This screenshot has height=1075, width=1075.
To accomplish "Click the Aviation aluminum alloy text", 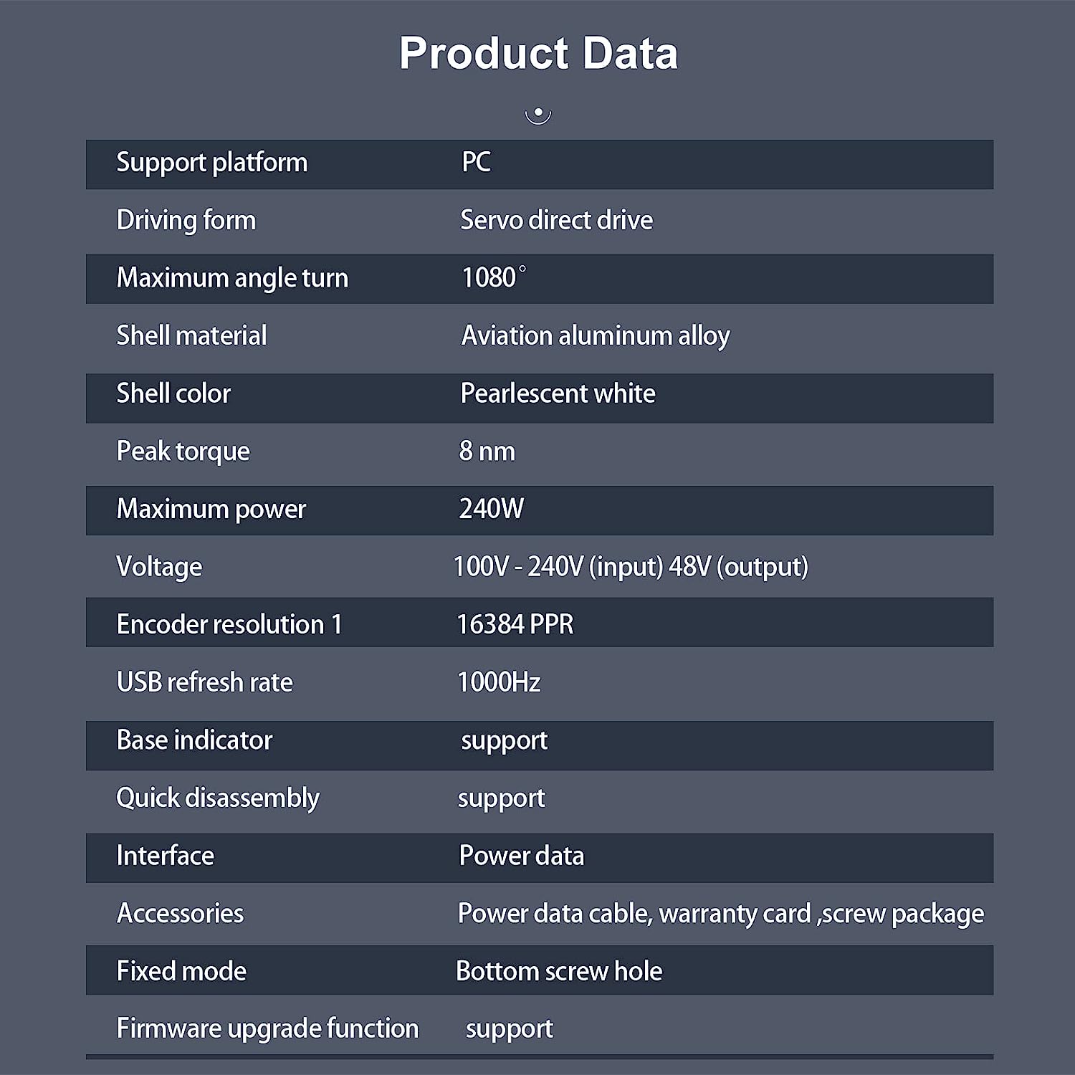I will pos(595,335).
